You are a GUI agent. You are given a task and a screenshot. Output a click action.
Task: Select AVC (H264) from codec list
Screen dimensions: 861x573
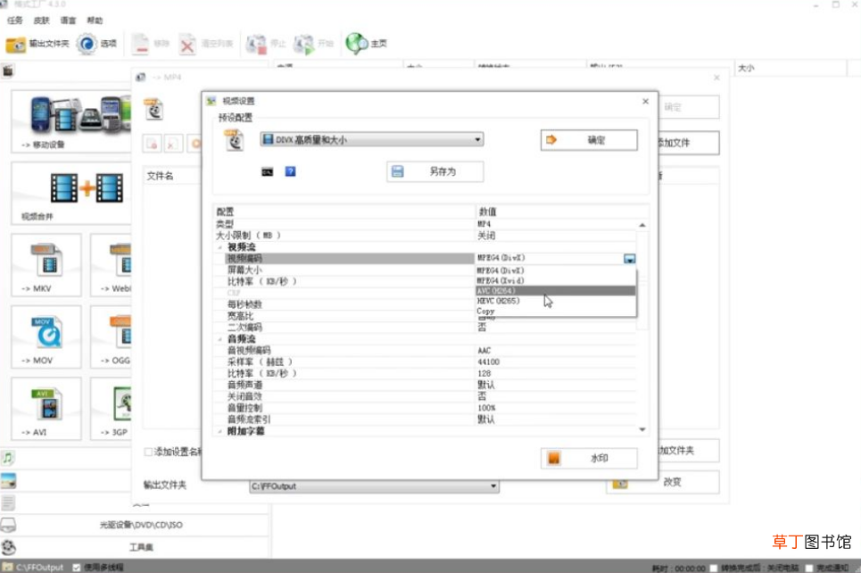point(555,291)
